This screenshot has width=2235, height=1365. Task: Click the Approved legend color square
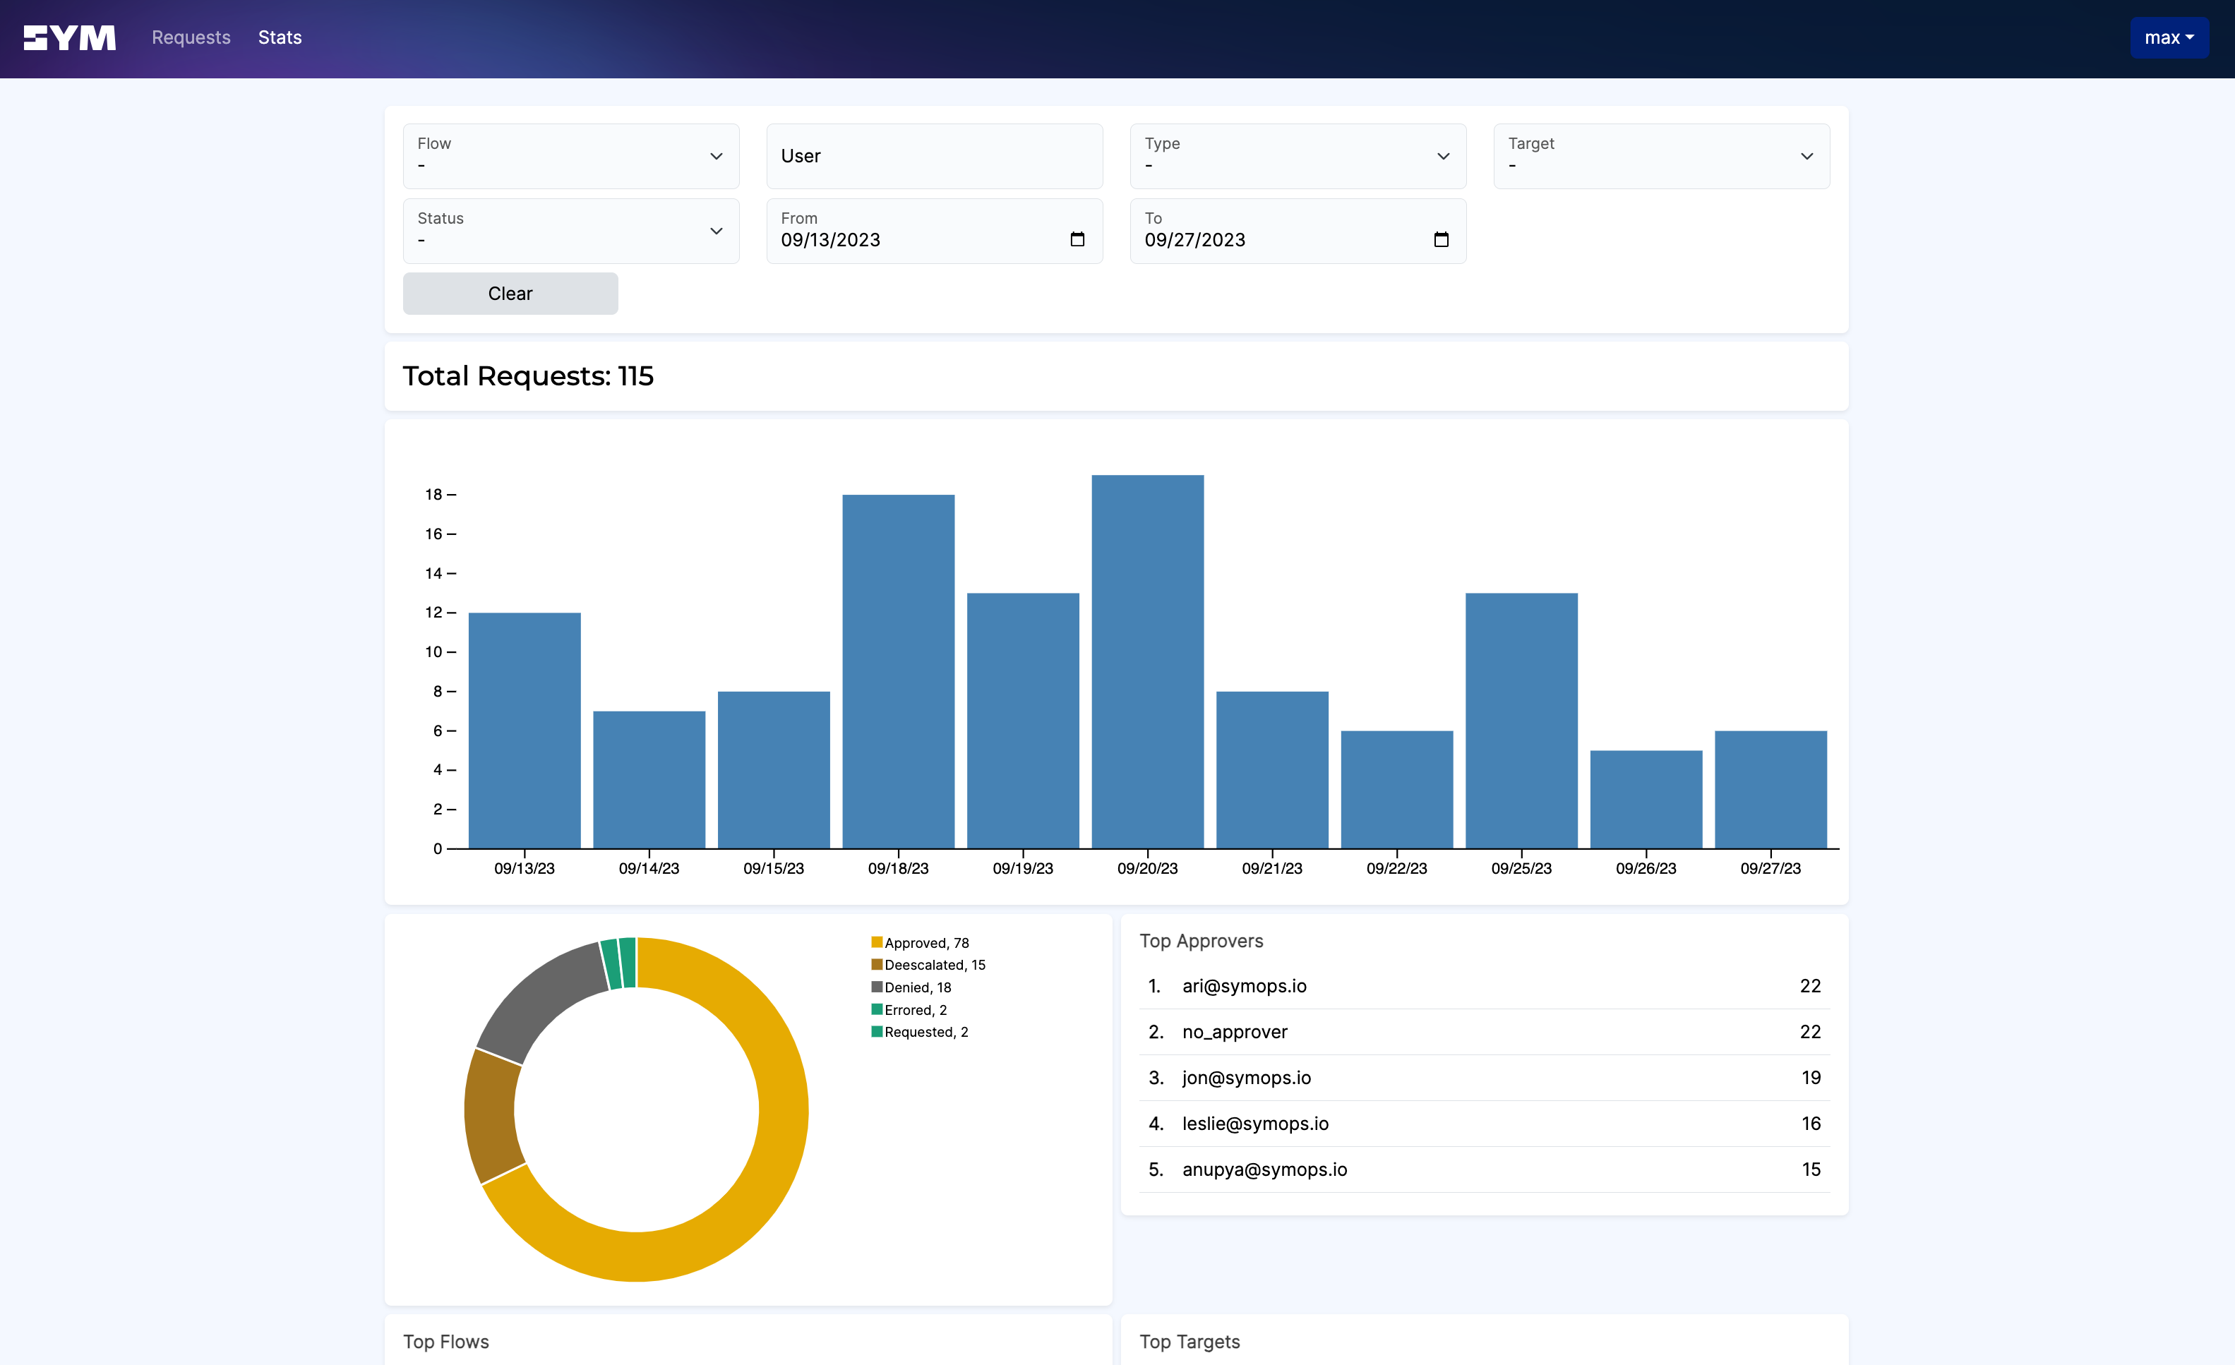click(876, 942)
